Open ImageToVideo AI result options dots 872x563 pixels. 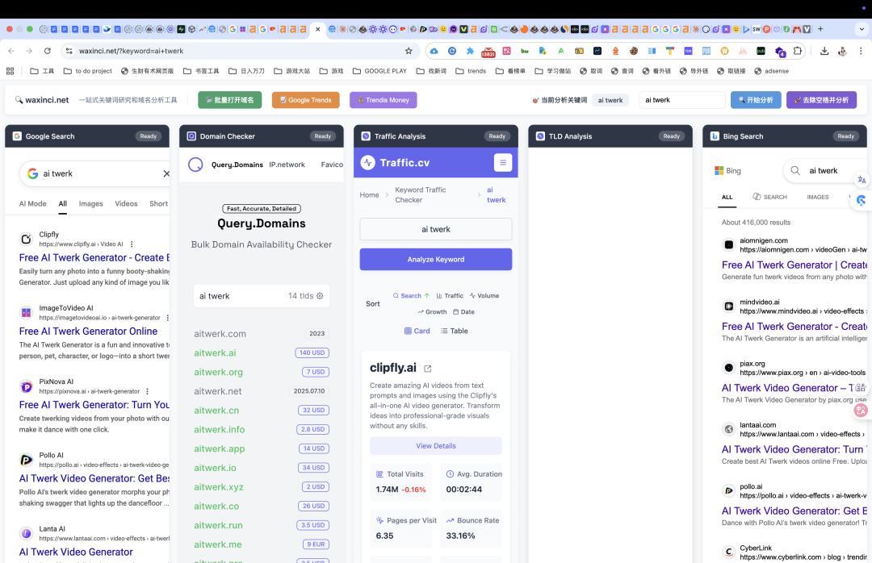click(x=167, y=317)
